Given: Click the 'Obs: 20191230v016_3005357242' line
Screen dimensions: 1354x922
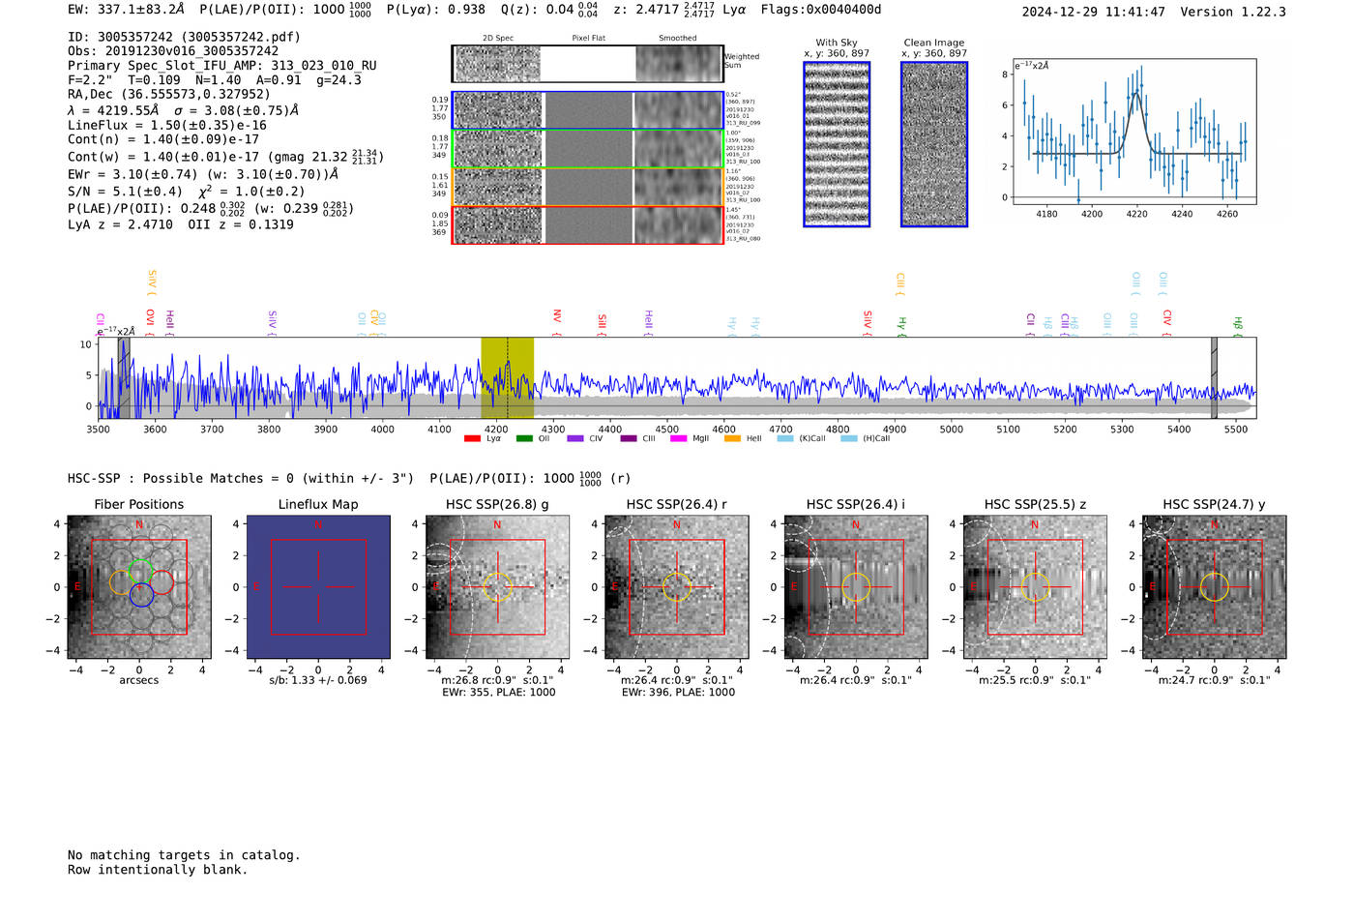Looking at the screenshot, I should [x=173, y=51].
